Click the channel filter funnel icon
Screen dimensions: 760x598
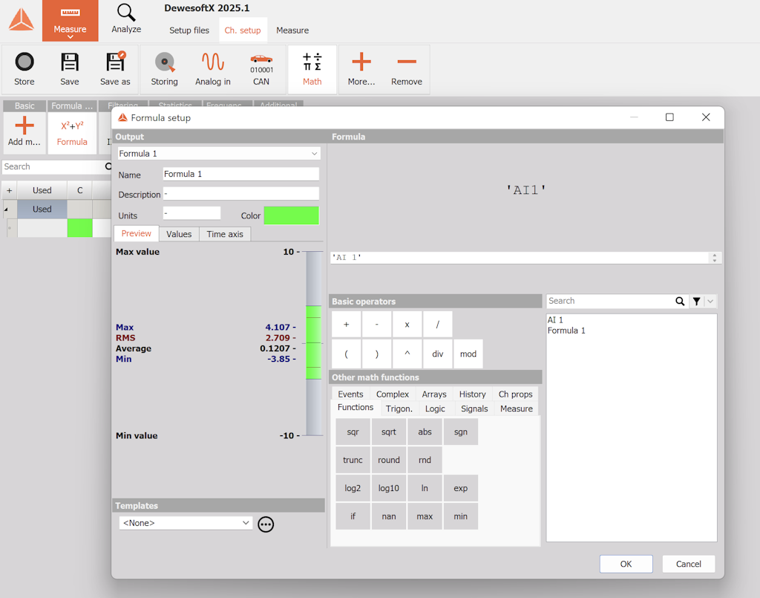696,301
